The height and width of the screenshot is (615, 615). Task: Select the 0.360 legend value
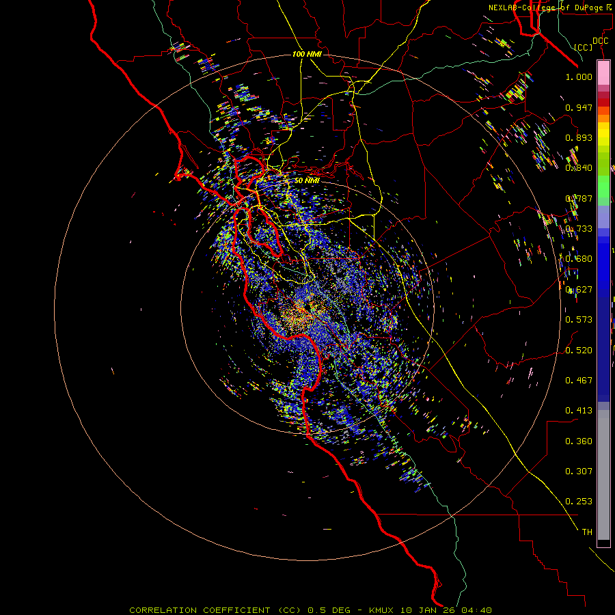click(x=579, y=441)
